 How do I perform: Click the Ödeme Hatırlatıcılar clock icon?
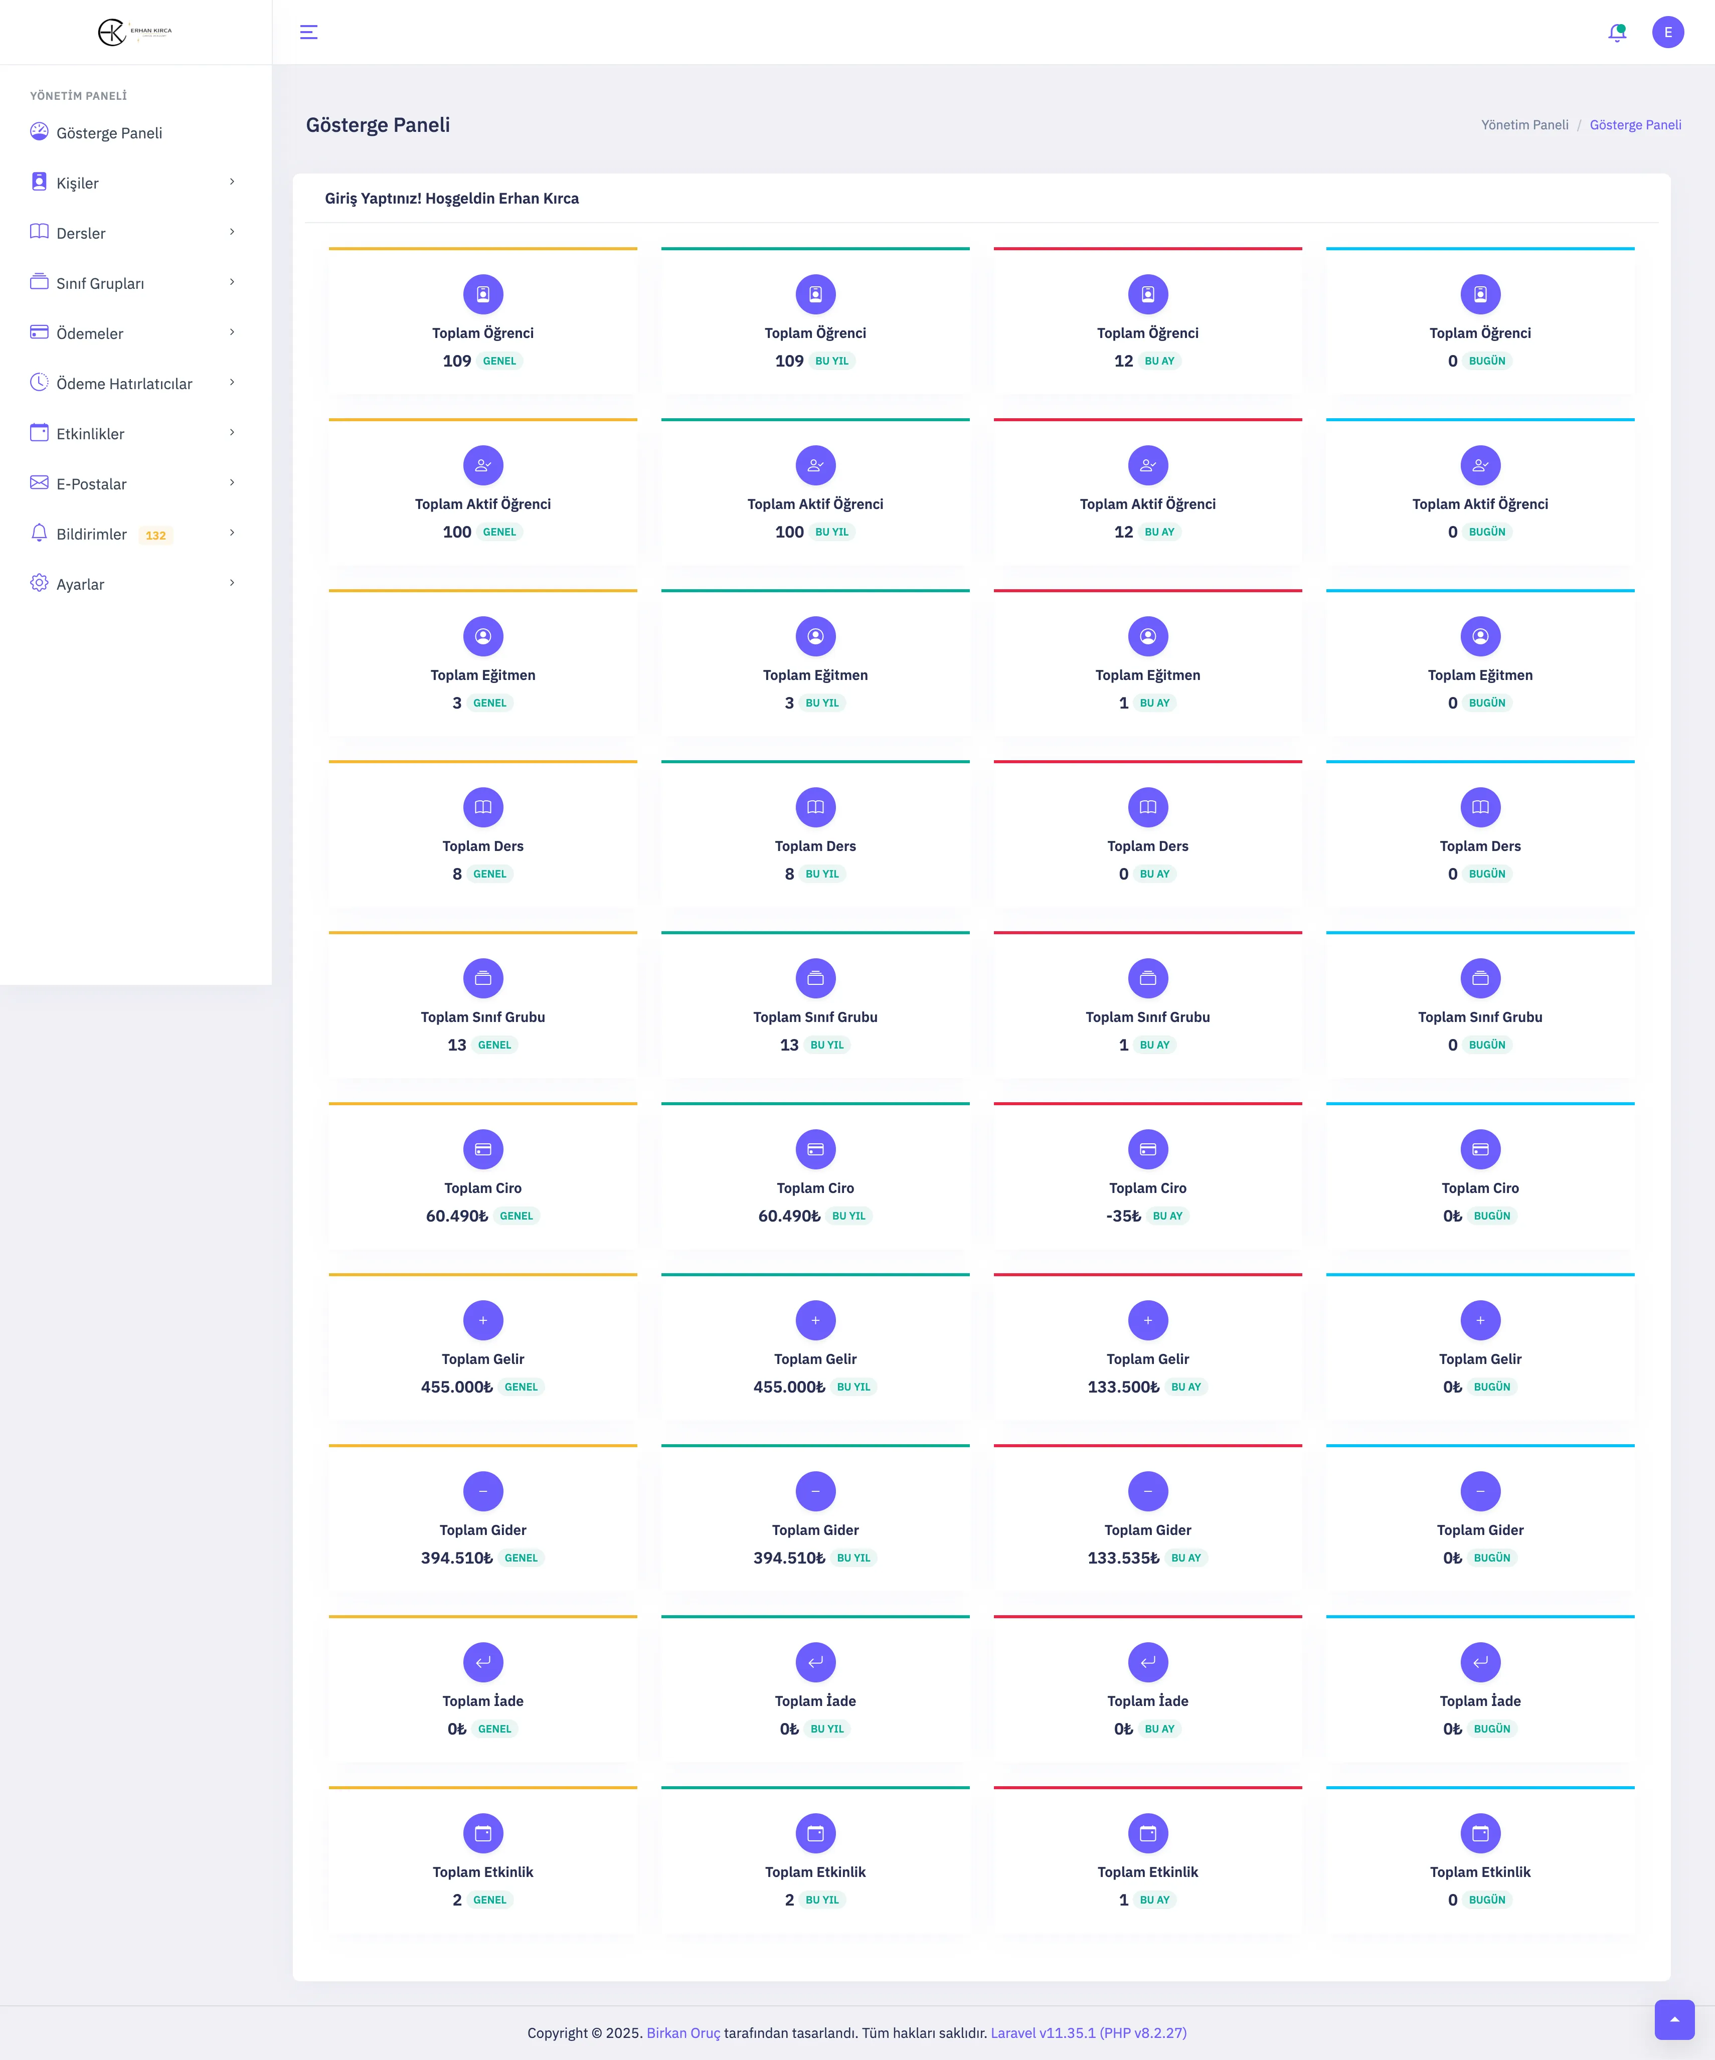click(x=39, y=383)
